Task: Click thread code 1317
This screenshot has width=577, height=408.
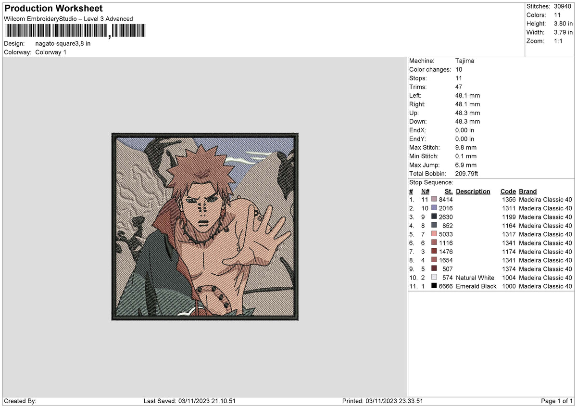Action: click(508, 234)
